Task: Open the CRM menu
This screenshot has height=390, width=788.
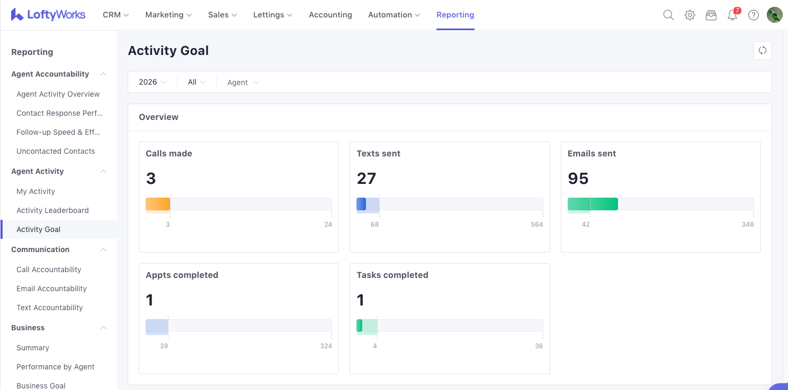Action: [x=115, y=15]
